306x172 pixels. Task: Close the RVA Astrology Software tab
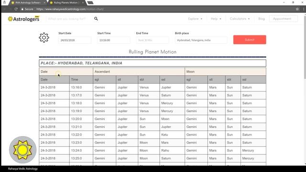coord(44,3)
